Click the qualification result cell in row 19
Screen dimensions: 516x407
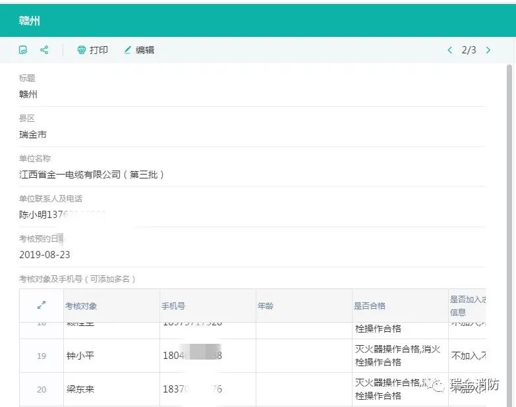click(400, 356)
